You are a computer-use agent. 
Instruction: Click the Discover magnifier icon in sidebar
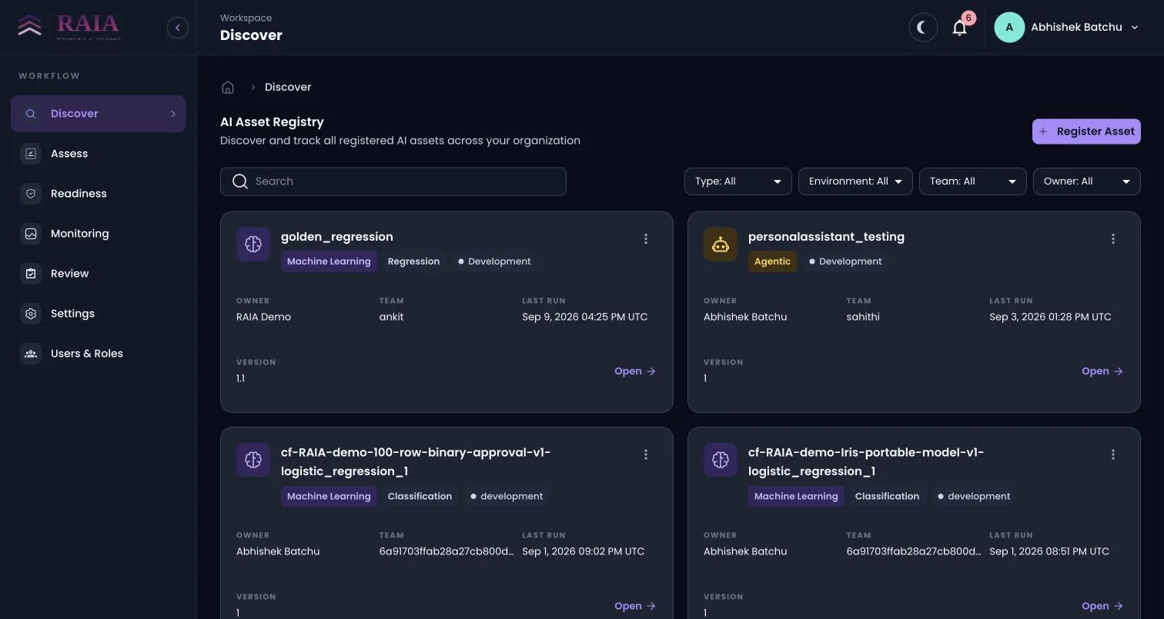coord(31,114)
